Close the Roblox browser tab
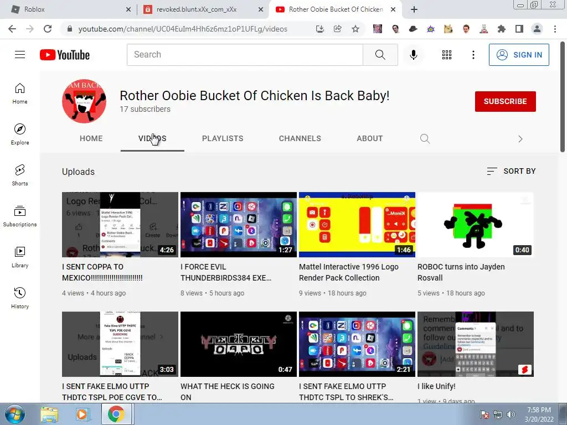Viewport: 567px width, 425px height. click(128, 10)
